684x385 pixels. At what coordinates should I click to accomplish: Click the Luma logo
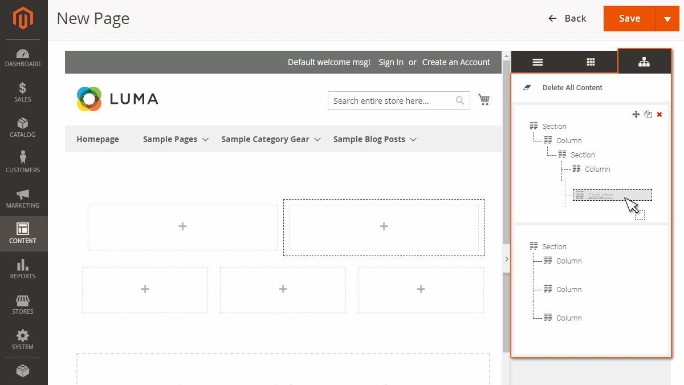tap(117, 99)
